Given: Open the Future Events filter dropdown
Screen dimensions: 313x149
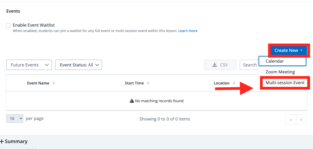Looking at the screenshot, I should pyautogui.click(x=29, y=65).
